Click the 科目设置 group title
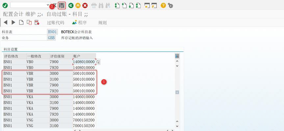Screen dimensions: 284x131 coord(11,49)
